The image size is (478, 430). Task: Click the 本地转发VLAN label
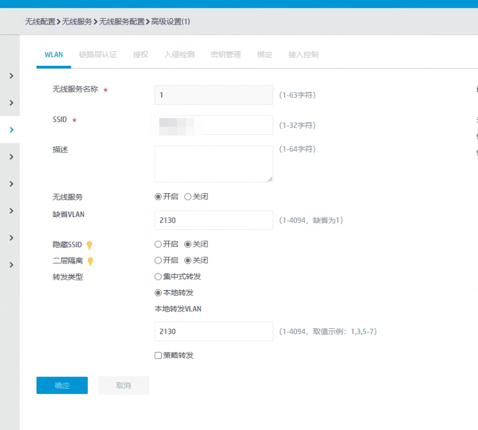click(178, 309)
